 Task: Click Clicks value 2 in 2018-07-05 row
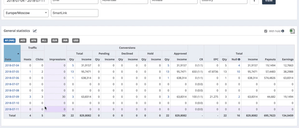[x=42, y=72]
